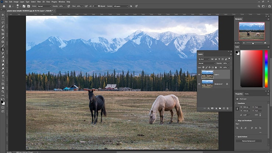Create new adjustment layer icon
Screen dimensions: 272x153
tap(216, 108)
